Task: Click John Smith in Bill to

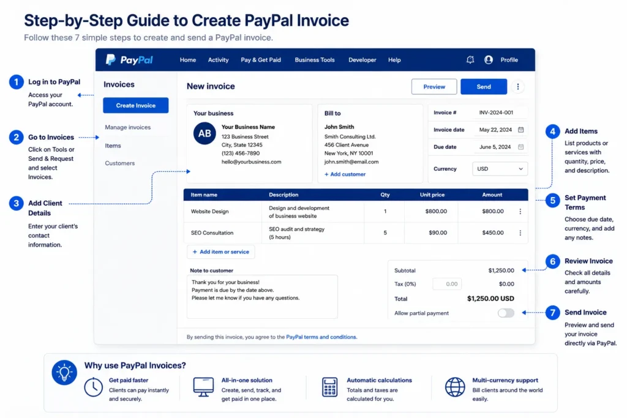Action: (x=339, y=127)
